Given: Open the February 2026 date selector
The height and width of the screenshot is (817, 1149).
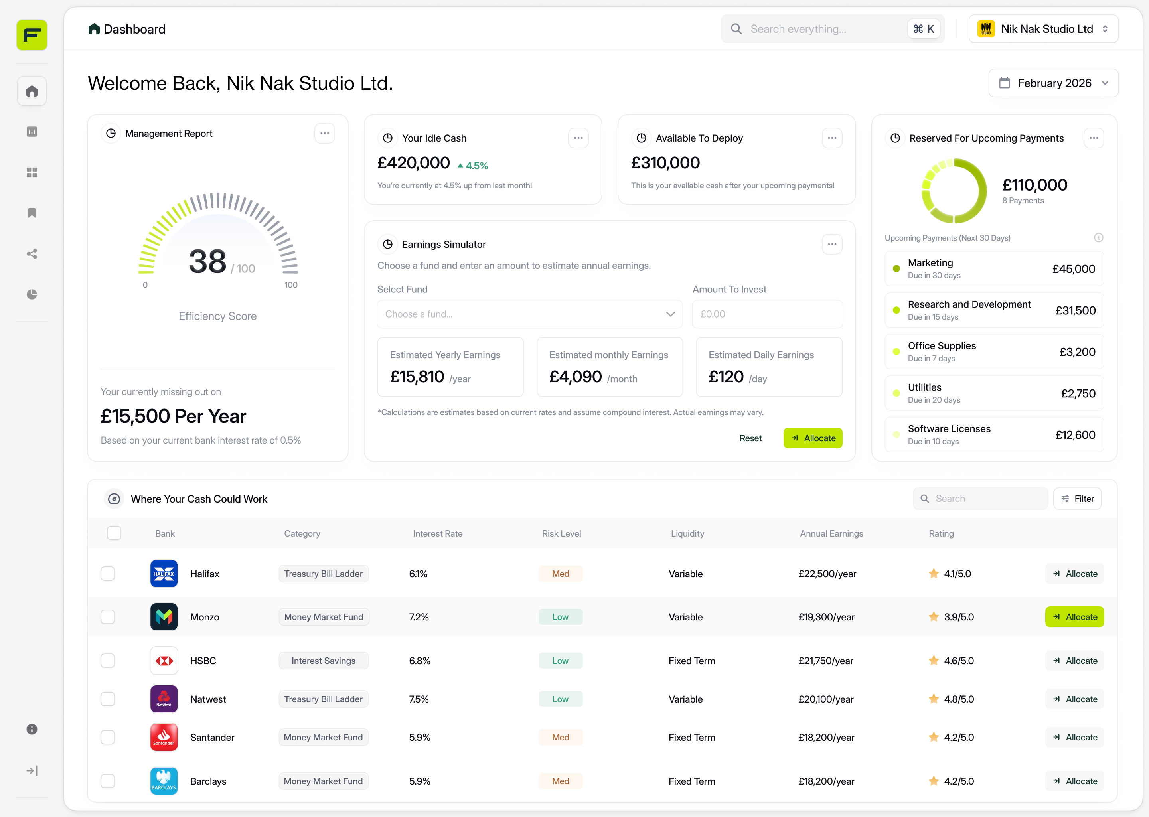Looking at the screenshot, I should 1053,83.
